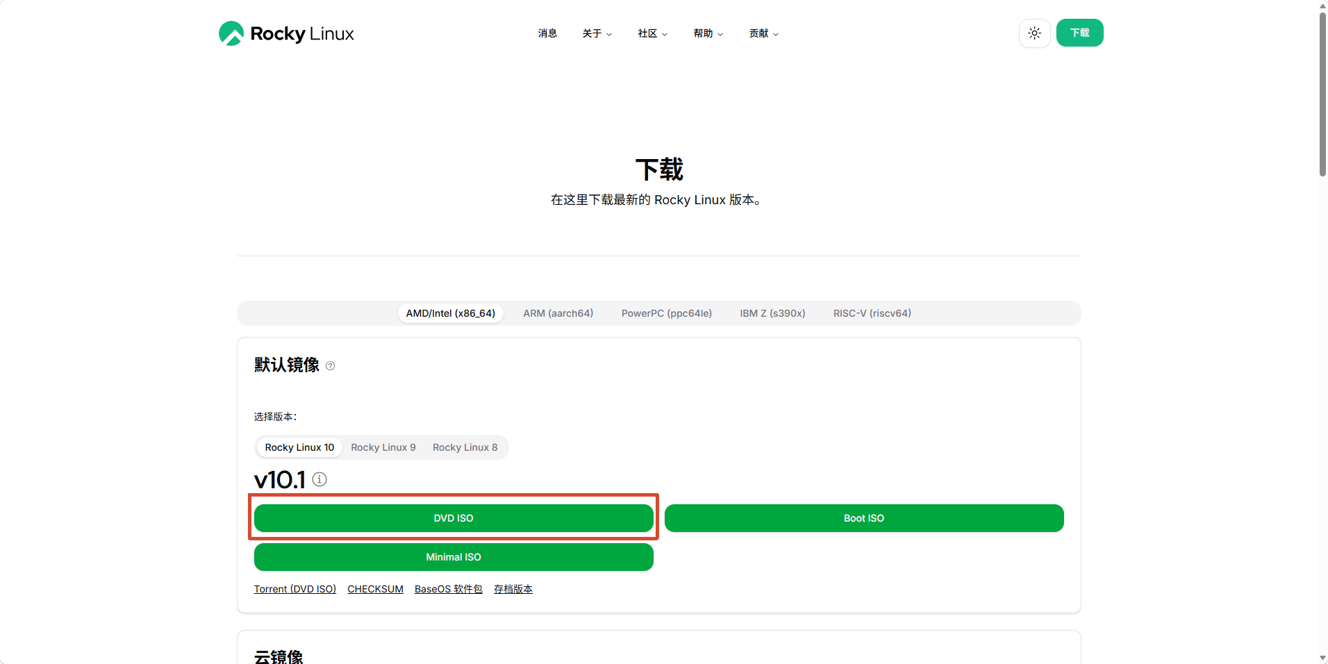Click the Rocky Linux logo
The width and height of the screenshot is (1328, 664).
point(286,33)
